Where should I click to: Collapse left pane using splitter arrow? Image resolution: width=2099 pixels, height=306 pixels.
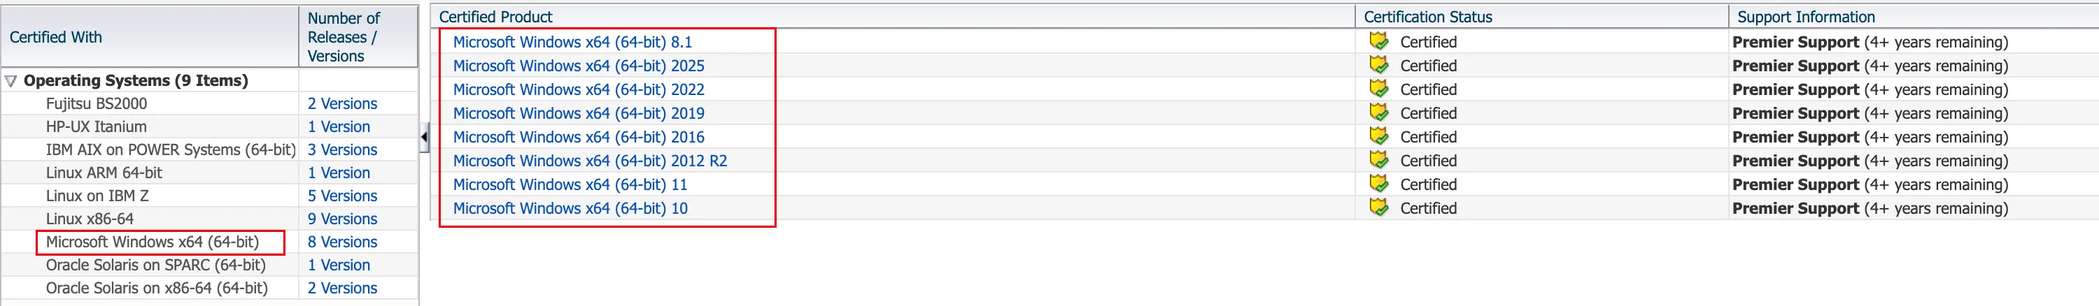coord(425,137)
